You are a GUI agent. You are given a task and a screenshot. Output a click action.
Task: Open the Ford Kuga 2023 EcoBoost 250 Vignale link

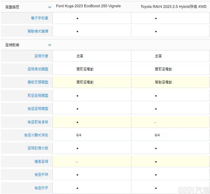[88, 6]
